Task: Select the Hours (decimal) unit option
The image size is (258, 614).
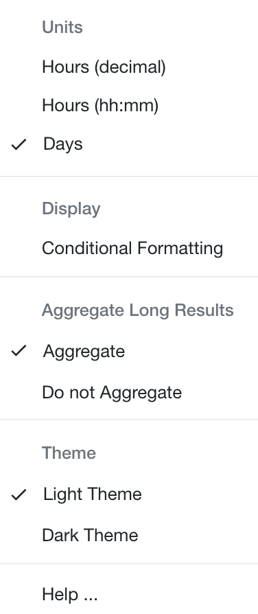Action: pyautogui.click(x=129, y=67)
